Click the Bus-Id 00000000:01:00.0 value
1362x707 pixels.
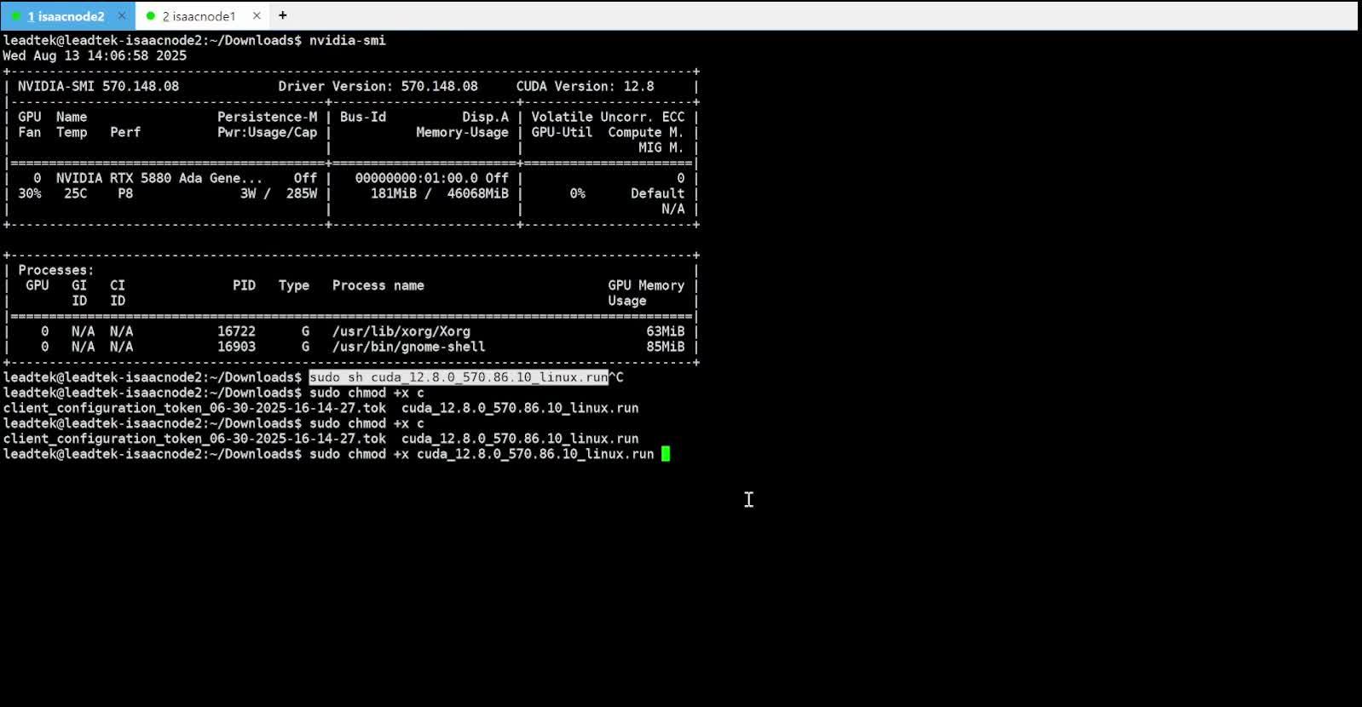click(x=417, y=178)
